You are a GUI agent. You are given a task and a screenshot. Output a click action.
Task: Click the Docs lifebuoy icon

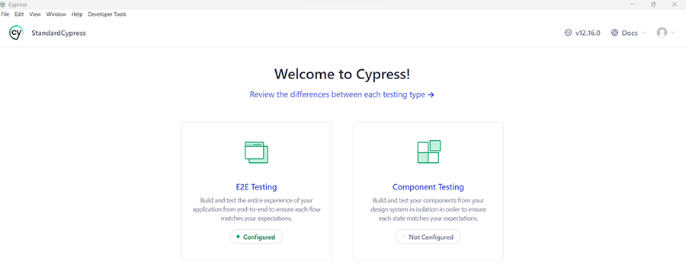(614, 33)
